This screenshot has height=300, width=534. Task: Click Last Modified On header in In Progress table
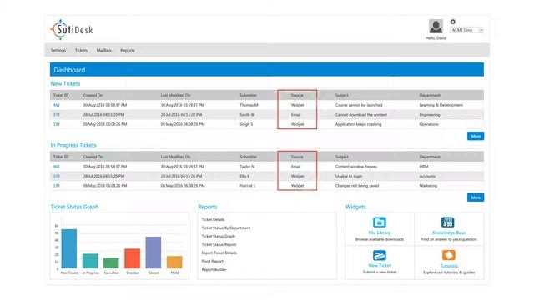click(176, 157)
